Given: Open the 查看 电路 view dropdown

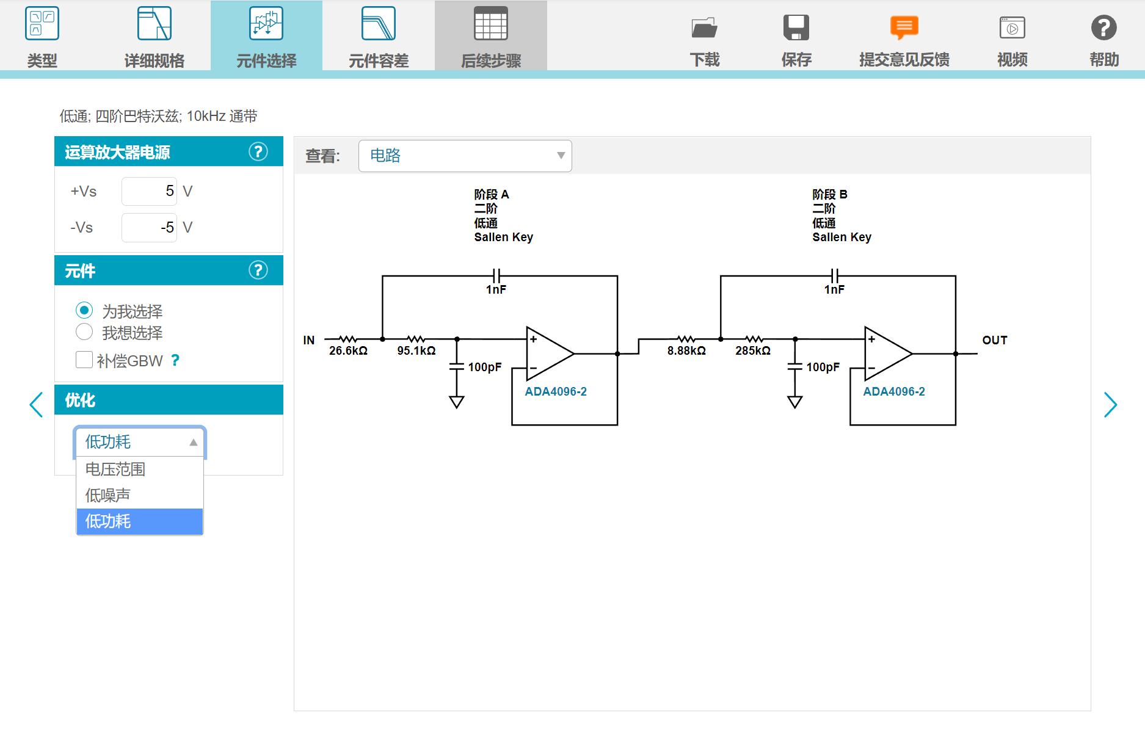Looking at the screenshot, I should pyautogui.click(x=465, y=156).
